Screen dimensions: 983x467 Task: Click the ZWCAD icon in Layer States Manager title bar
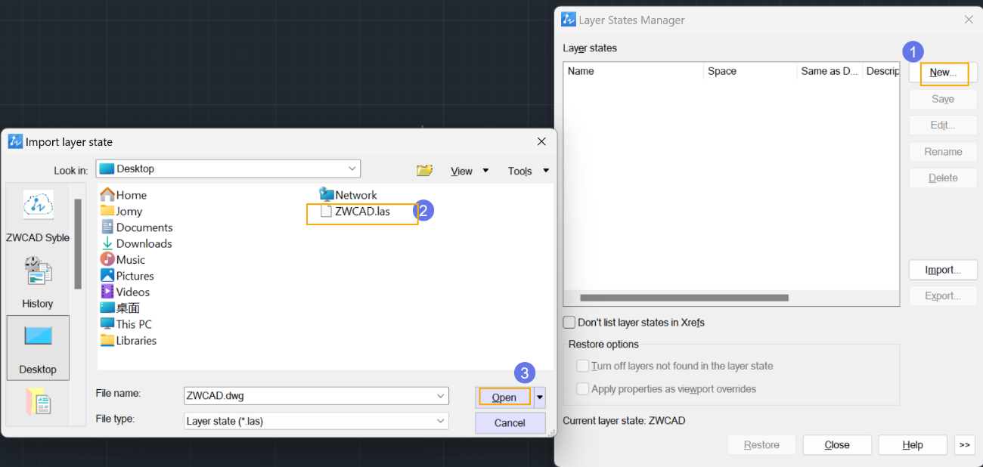click(x=568, y=20)
